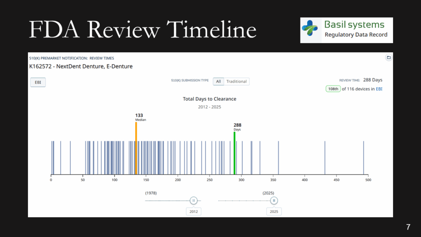The width and height of the screenshot is (421, 237).
Task: Click the slider handle labeled 2012
Action: click(193, 200)
